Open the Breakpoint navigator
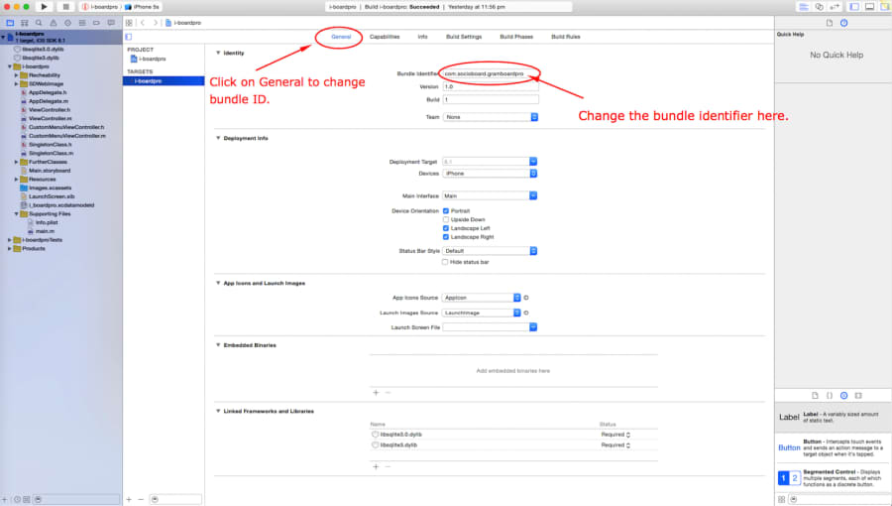892x506 pixels. pyautogui.click(x=97, y=23)
